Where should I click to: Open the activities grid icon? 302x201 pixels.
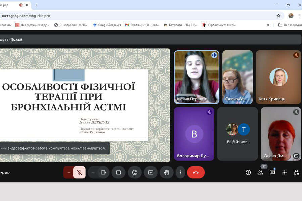[x=284, y=172]
